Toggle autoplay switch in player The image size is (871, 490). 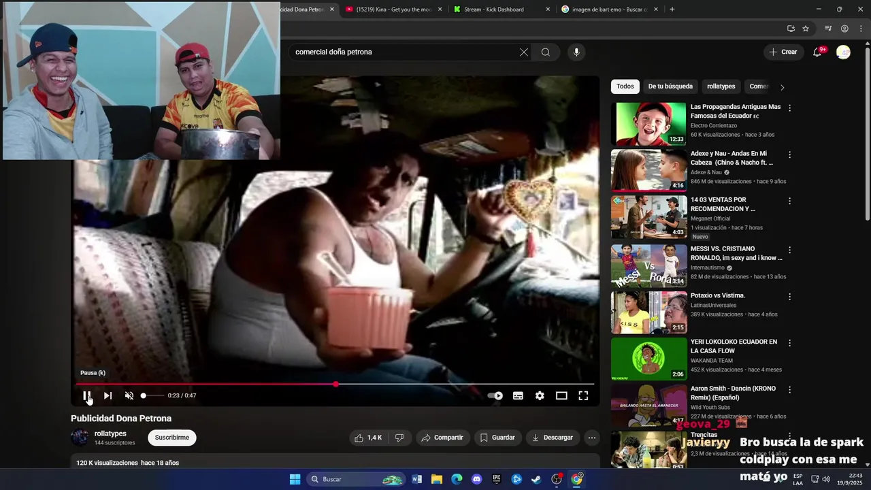(x=495, y=395)
